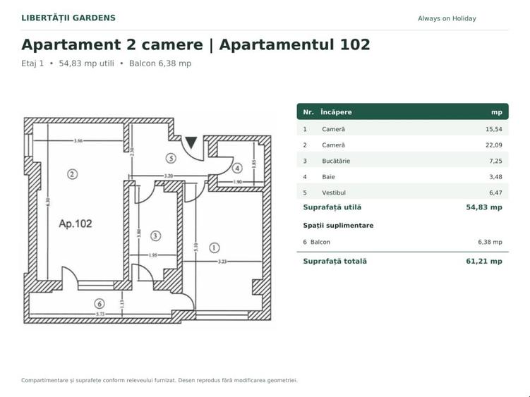Click the 'Încăpere' column header
The height and width of the screenshot is (397, 530).
pyautogui.click(x=336, y=112)
